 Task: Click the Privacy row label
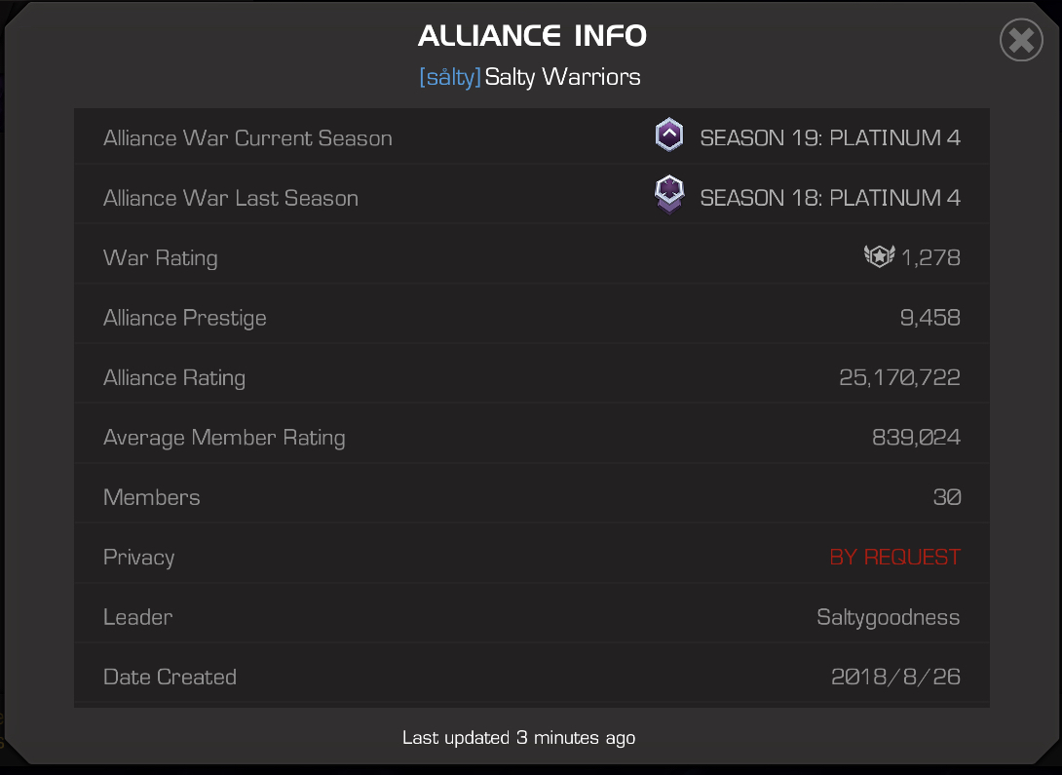click(x=139, y=557)
